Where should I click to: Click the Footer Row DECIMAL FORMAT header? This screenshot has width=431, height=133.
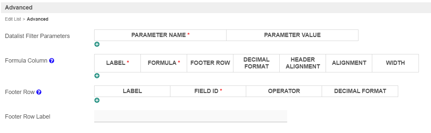click(360, 91)
